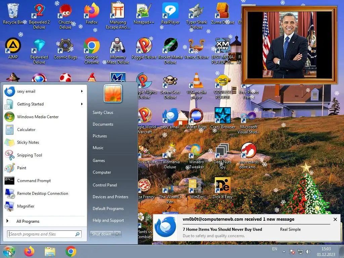Viewport: 344px width, 258px height.
Task: Open Seven Seas Deluxe icon
Action: point(170,86)
